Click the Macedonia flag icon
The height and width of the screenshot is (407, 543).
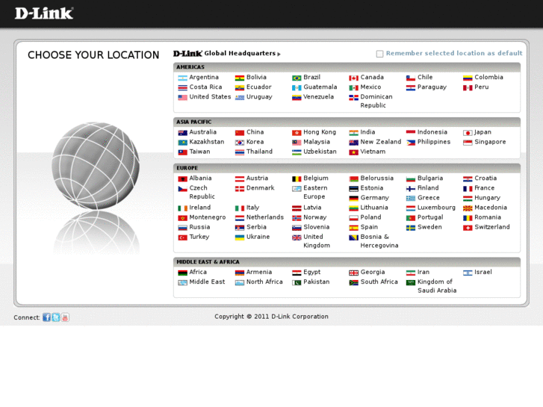(468, 208)
